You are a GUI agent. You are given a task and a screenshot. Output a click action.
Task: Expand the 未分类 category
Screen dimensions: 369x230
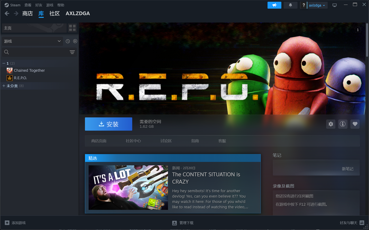click(4, 86)
